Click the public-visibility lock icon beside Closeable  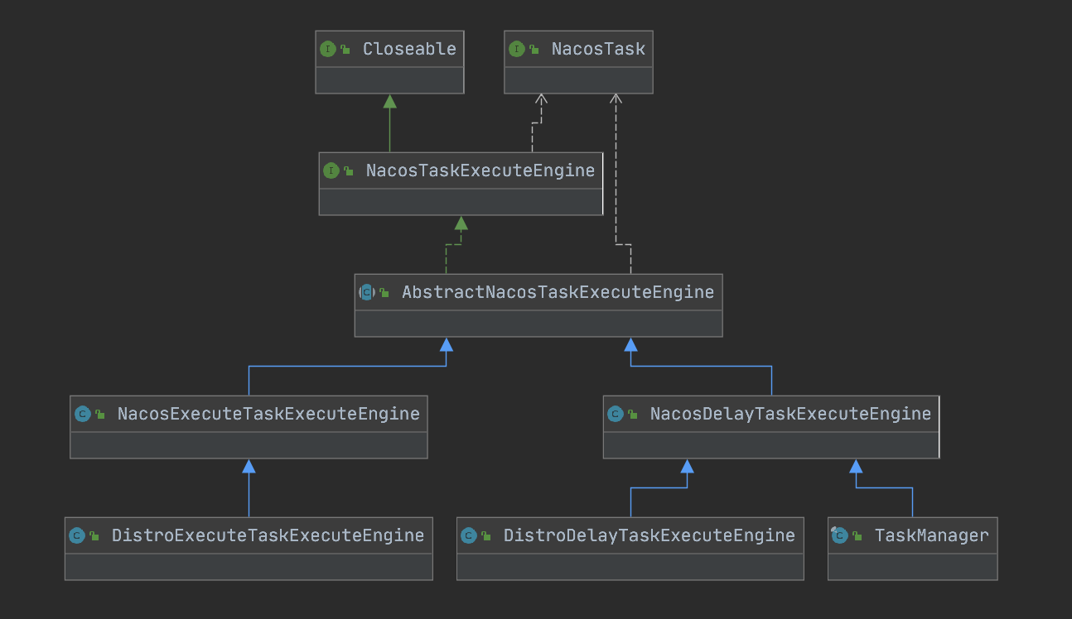(345, 50)
